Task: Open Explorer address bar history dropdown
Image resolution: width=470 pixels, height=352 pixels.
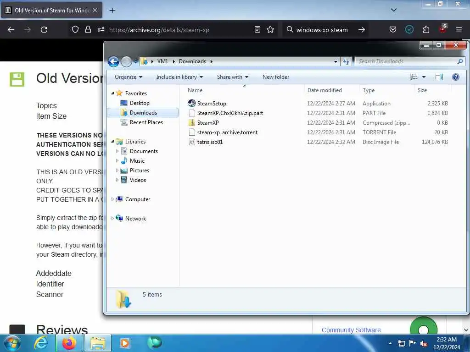Action: point(336,62)
